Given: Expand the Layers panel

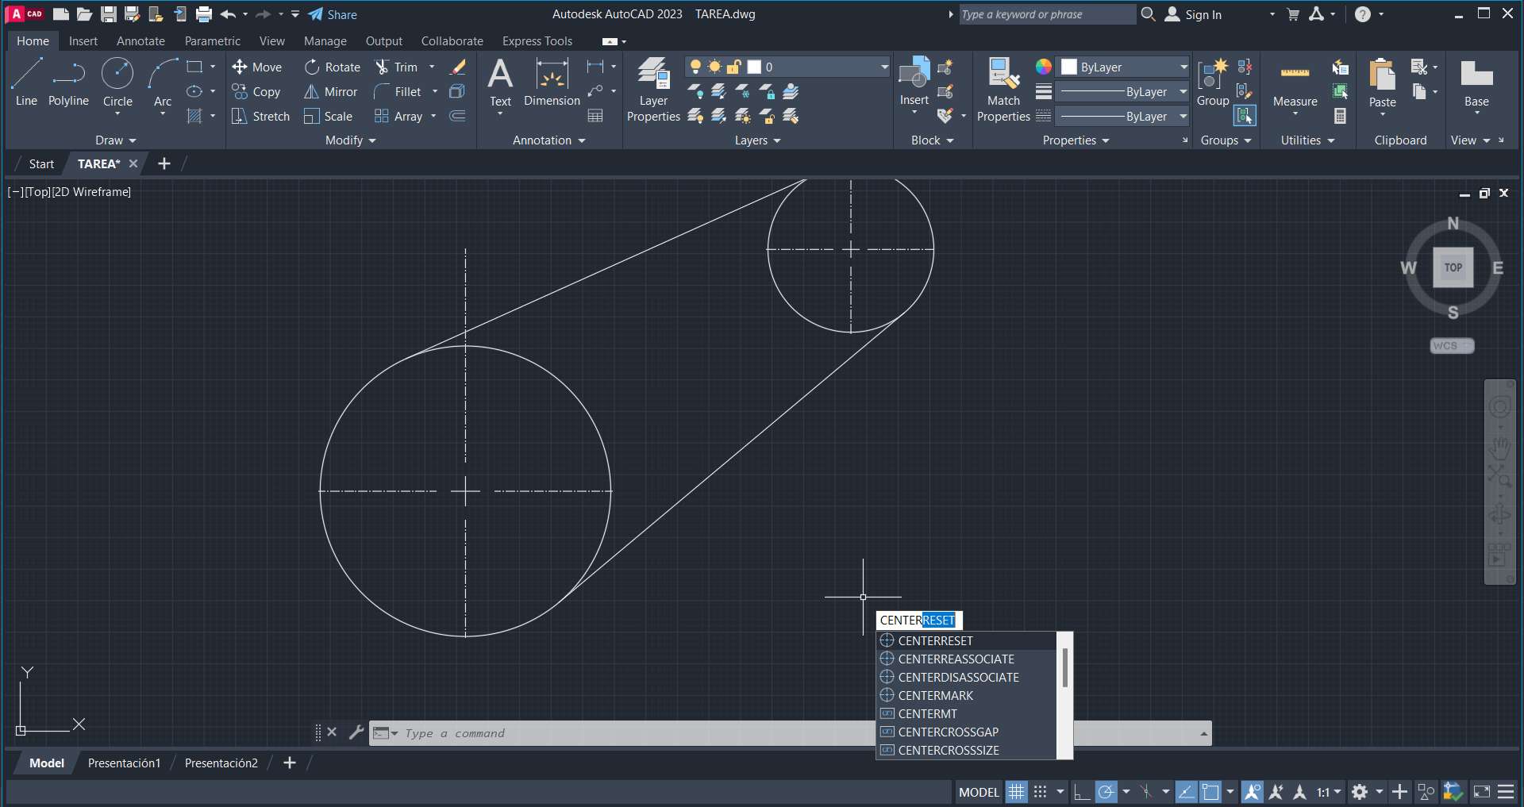Looking at the screenshot, I should coord(757,140).
